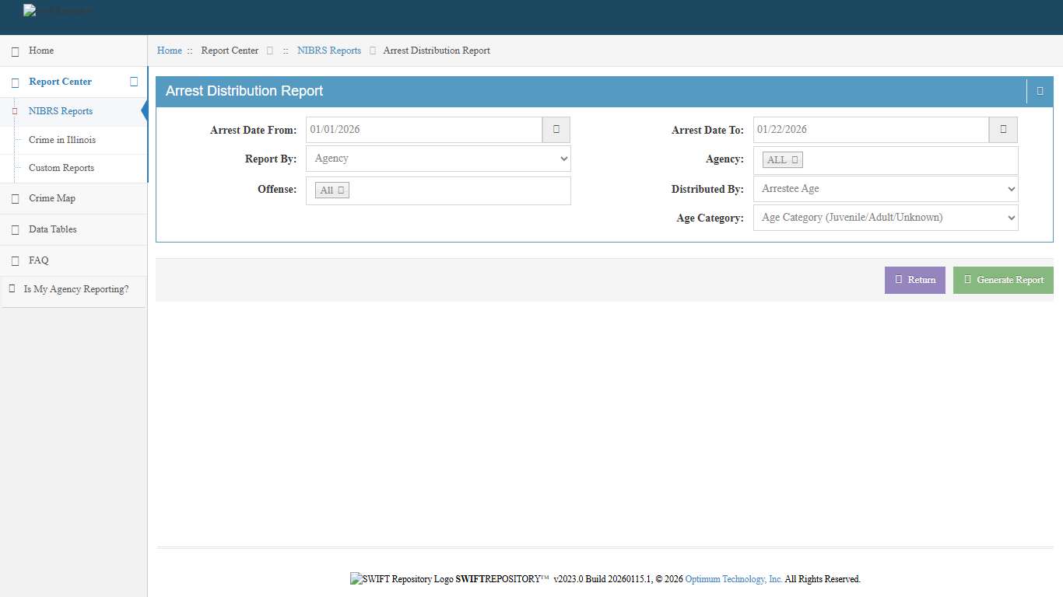
Task: Open the Report By dropdown
Action: tap(438, 159)
